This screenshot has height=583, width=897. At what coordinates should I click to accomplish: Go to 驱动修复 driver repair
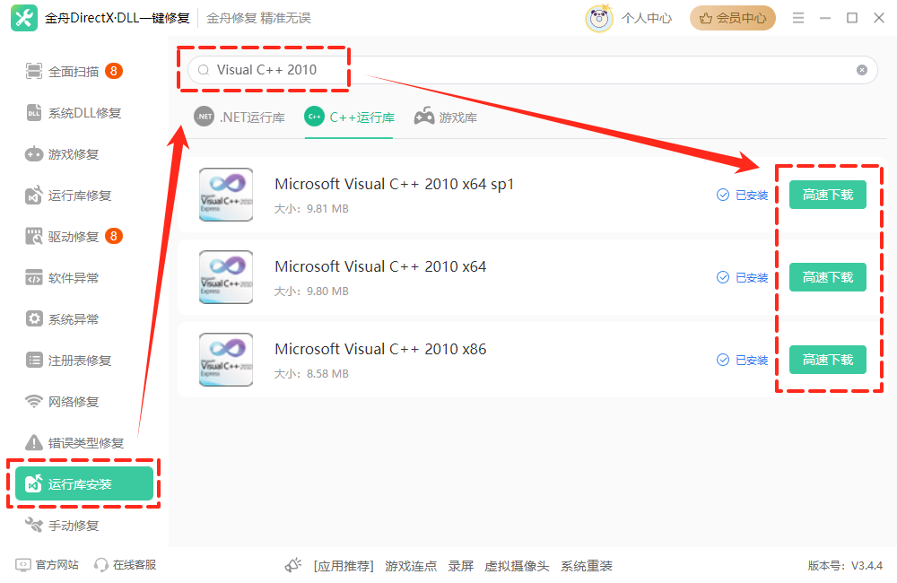pyautogui.click(x=74, y=237)
